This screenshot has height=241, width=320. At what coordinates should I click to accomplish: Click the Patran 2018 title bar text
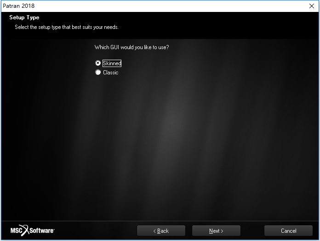pyautogui.click(x=18, y=6)
